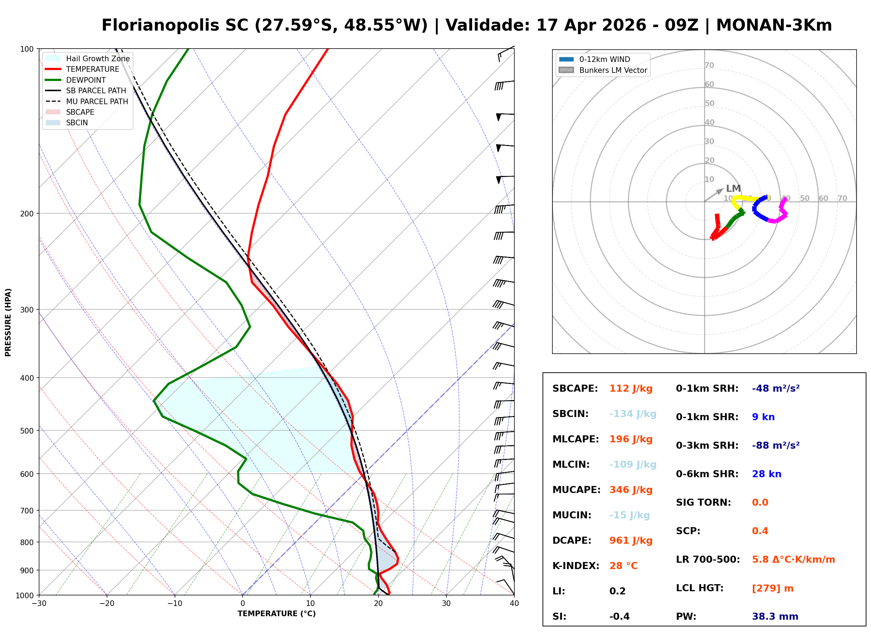Image resolution: width=871 pixels, height=644 pixels.
Task: Click the PRESSURE (HPA) axis label
Action: pos(8,322)
